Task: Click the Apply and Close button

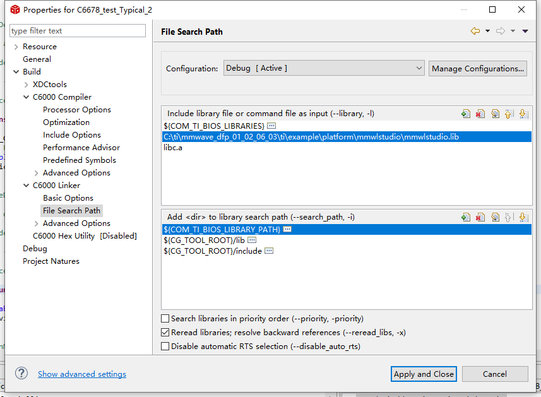Action: click(424, 374)
